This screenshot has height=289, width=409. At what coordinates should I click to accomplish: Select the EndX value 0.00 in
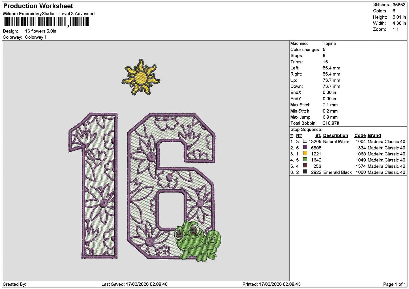329,93
